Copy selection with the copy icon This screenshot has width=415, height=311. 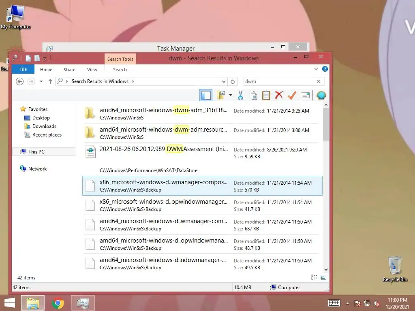click(x=253, y=95)
